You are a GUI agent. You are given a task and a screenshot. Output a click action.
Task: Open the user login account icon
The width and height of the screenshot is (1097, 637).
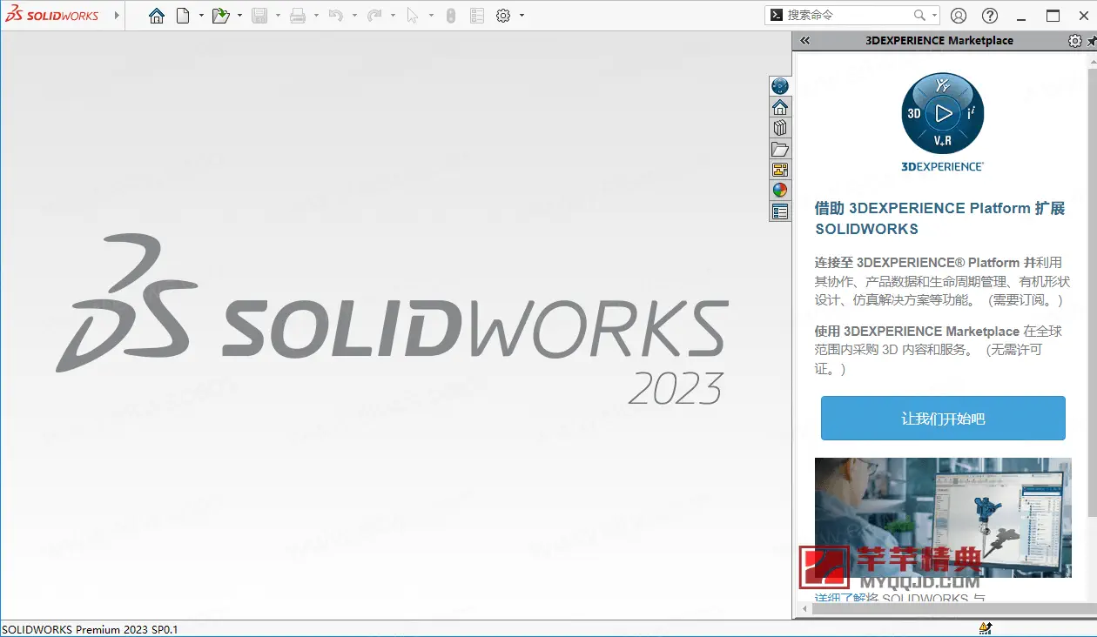[x=959, y=16]
